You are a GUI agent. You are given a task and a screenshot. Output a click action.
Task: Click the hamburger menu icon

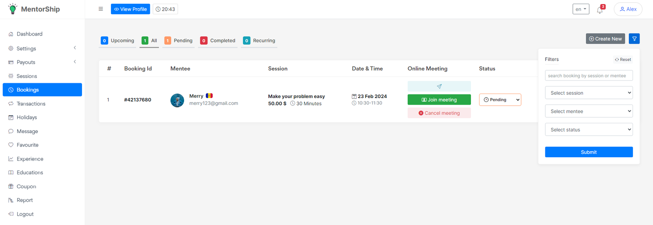pos(101,9)
